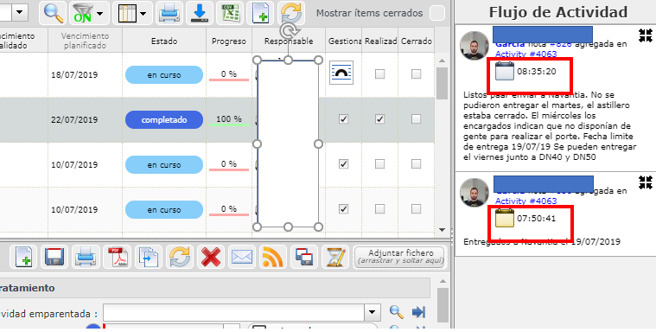Sort by the Progreso column header
This screenshot has height=332, width=656.
pyautogui.click(x=229, y=41)
